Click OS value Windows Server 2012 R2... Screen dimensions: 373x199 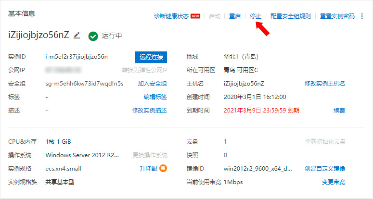click(82, 155)
